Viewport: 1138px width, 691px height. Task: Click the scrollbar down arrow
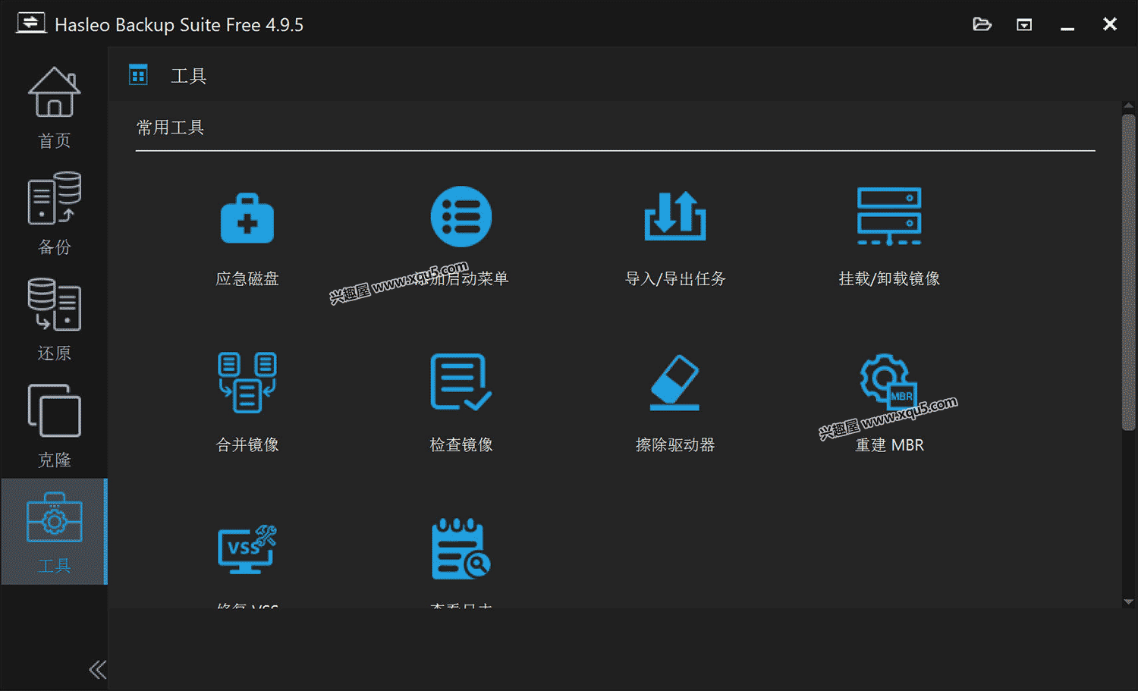1128,601
